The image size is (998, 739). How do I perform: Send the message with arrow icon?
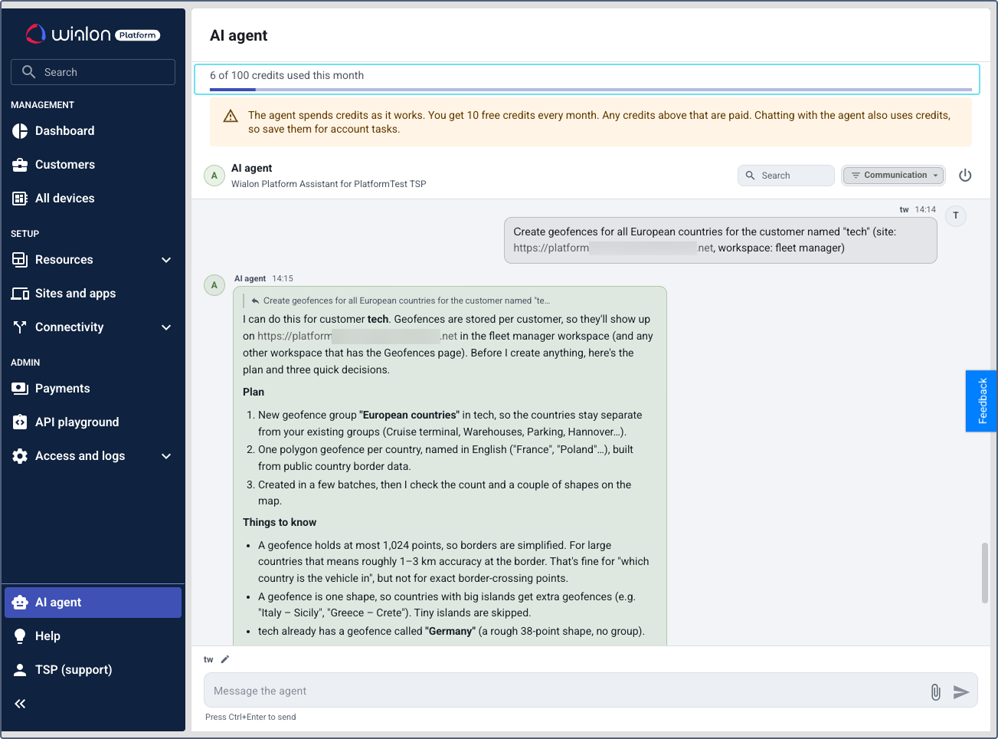coord(961,692)
